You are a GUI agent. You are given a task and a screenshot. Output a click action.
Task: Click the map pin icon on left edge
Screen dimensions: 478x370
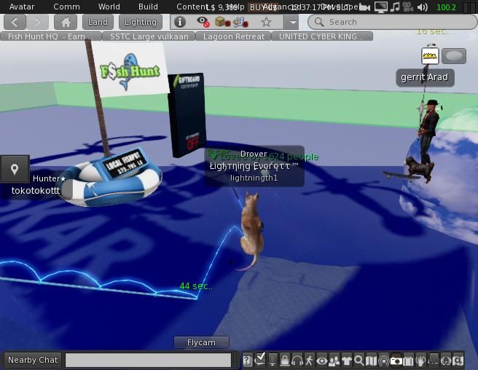click(15, 169)
